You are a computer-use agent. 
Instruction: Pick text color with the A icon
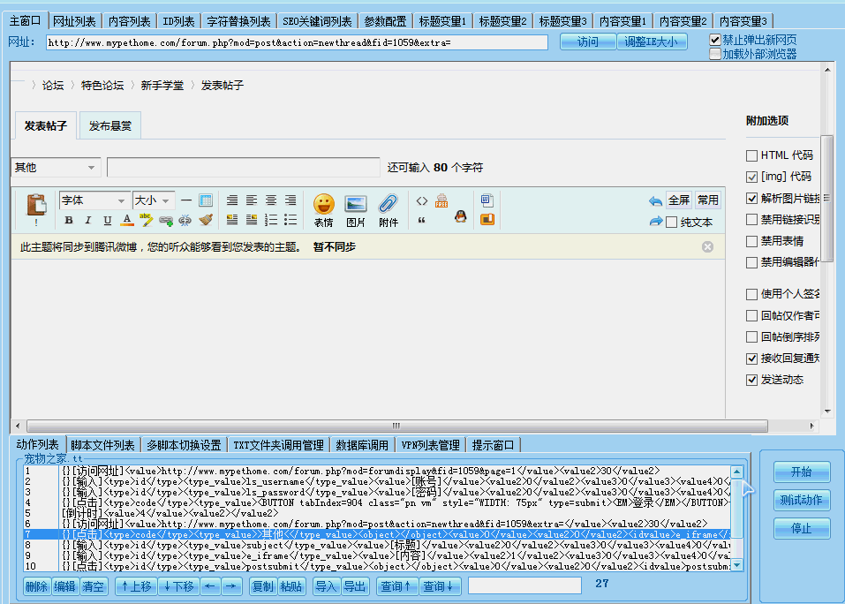tap(126, 220)
